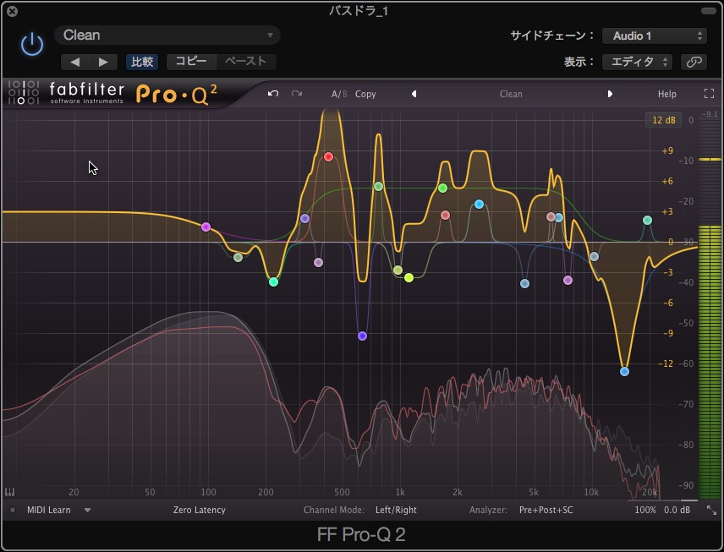Toggle the A/B state switch

click(x=338, y=94)
